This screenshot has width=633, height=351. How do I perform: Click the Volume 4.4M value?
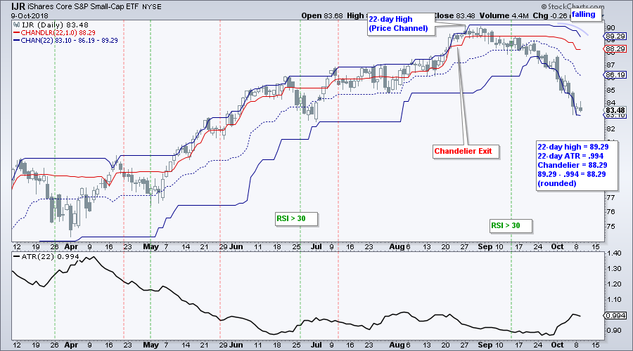(504, 15)
